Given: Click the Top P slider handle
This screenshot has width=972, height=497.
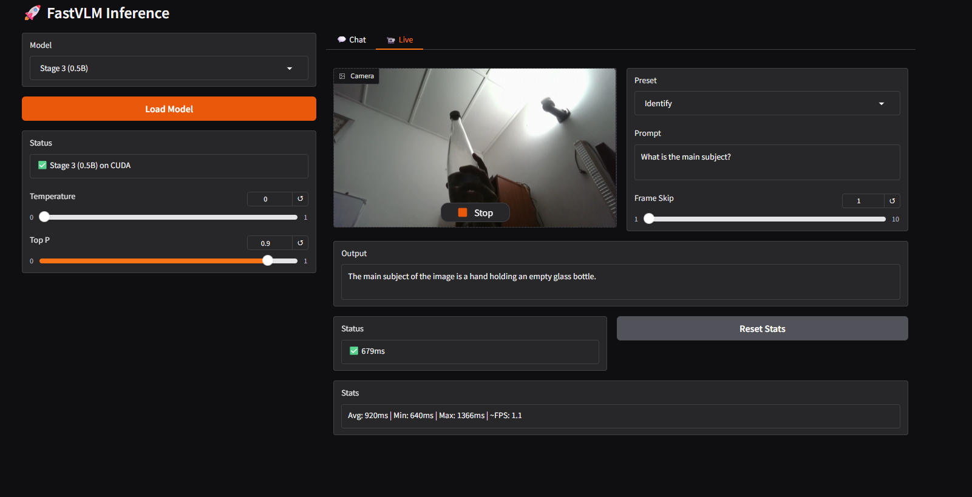Looking at the screenshot, I should tap(268, 260).
